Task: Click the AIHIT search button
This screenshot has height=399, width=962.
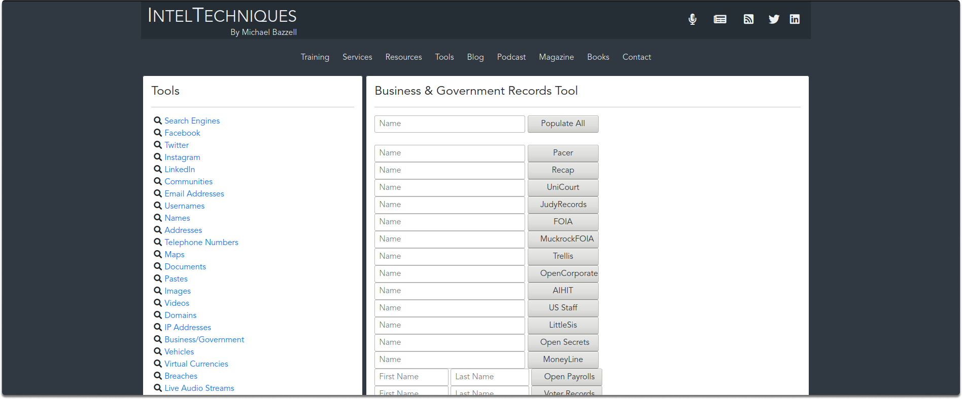Action: click(x=563, y=291)
